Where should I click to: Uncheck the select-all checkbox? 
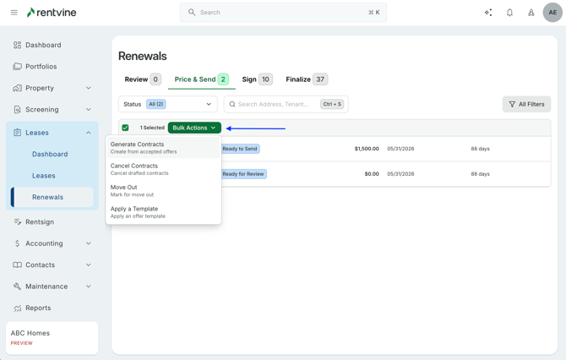[x=126, y=128]
